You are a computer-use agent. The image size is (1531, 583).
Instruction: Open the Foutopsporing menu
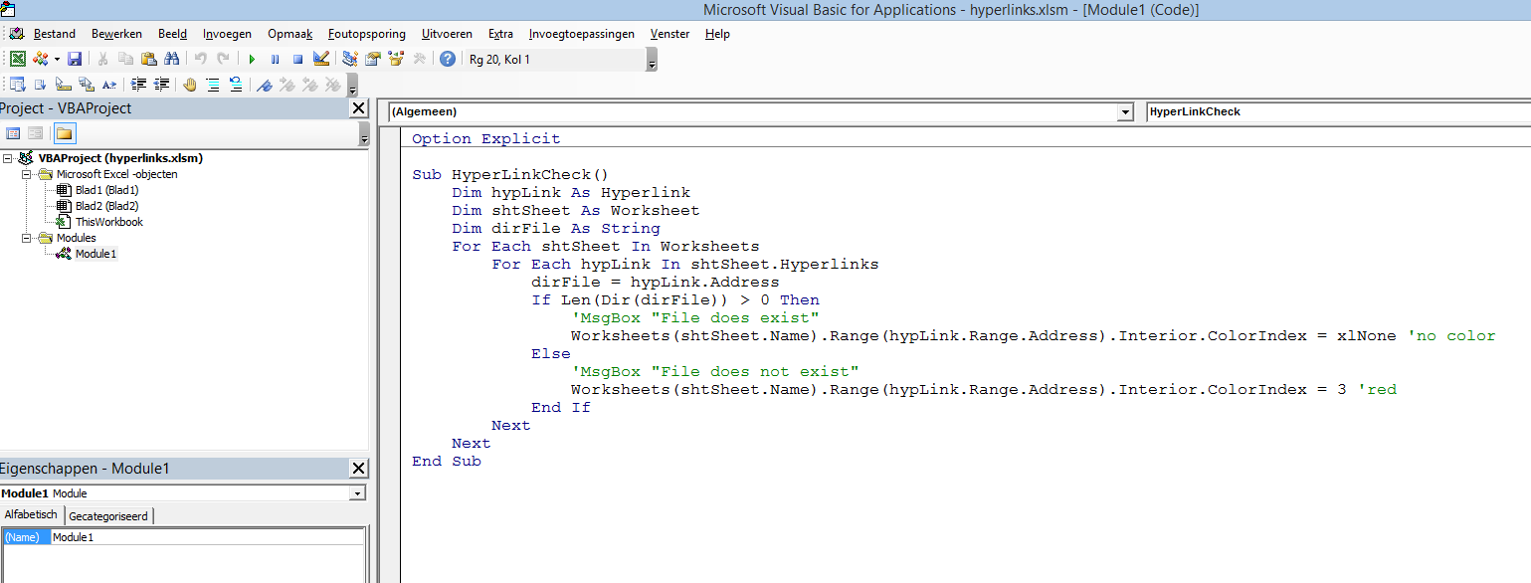pyautogui.click(x=366, y=34)
